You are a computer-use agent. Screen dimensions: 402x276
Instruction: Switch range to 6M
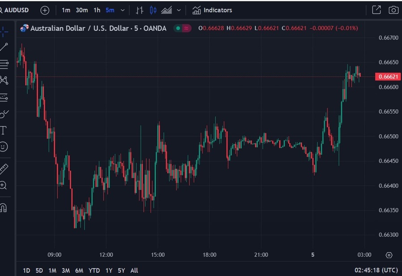79,270
